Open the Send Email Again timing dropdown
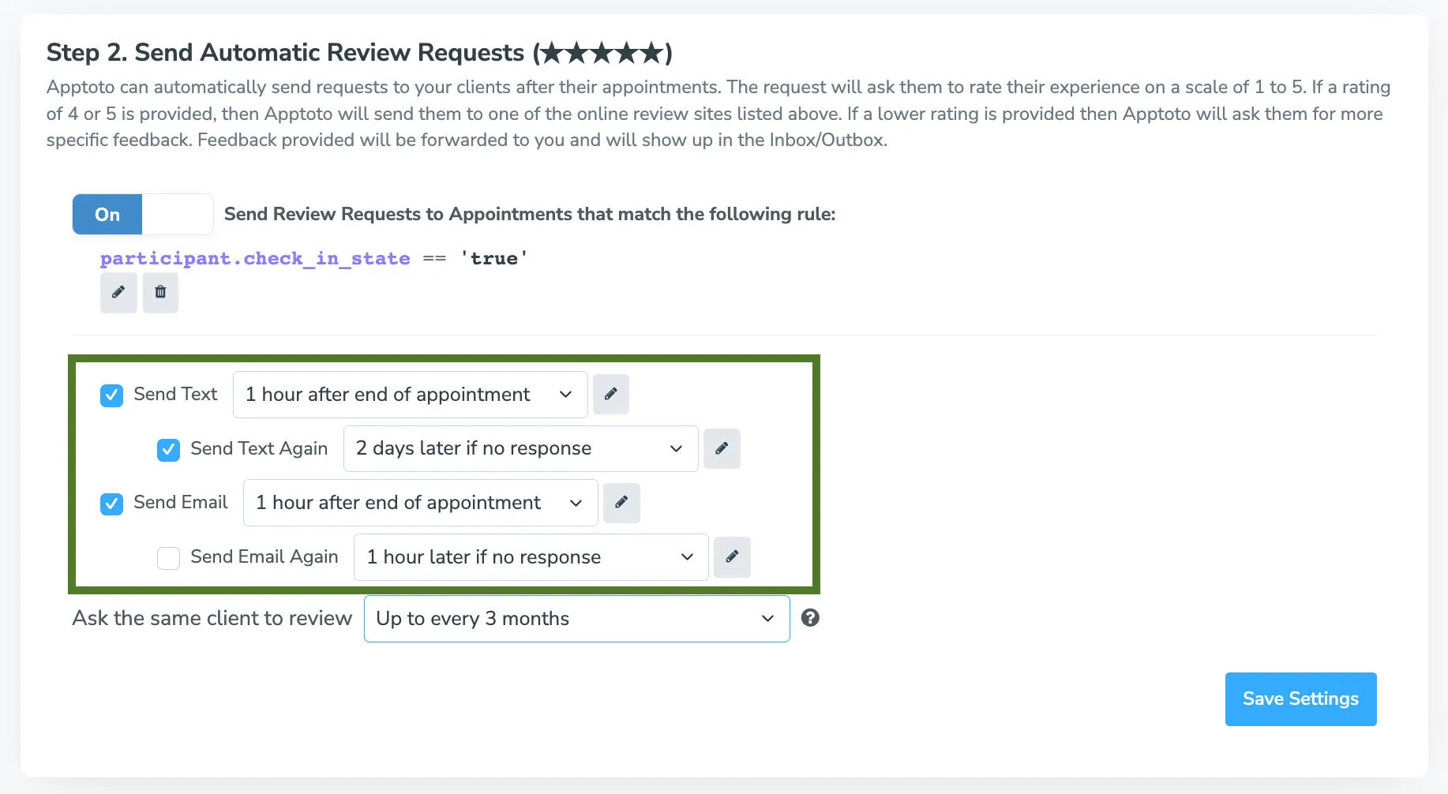The height and width of the screenshot is (794, 1448). [530, 556]
